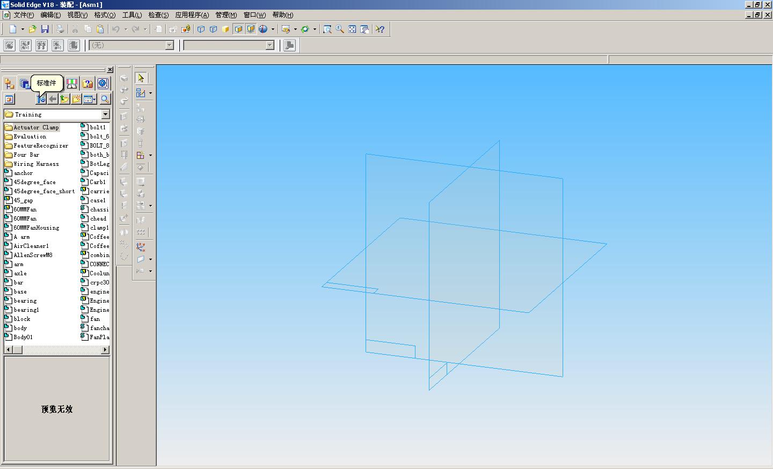773x469 pixels.
Task: Open the 帮助(H) menu
Action: tap(283, 15)
